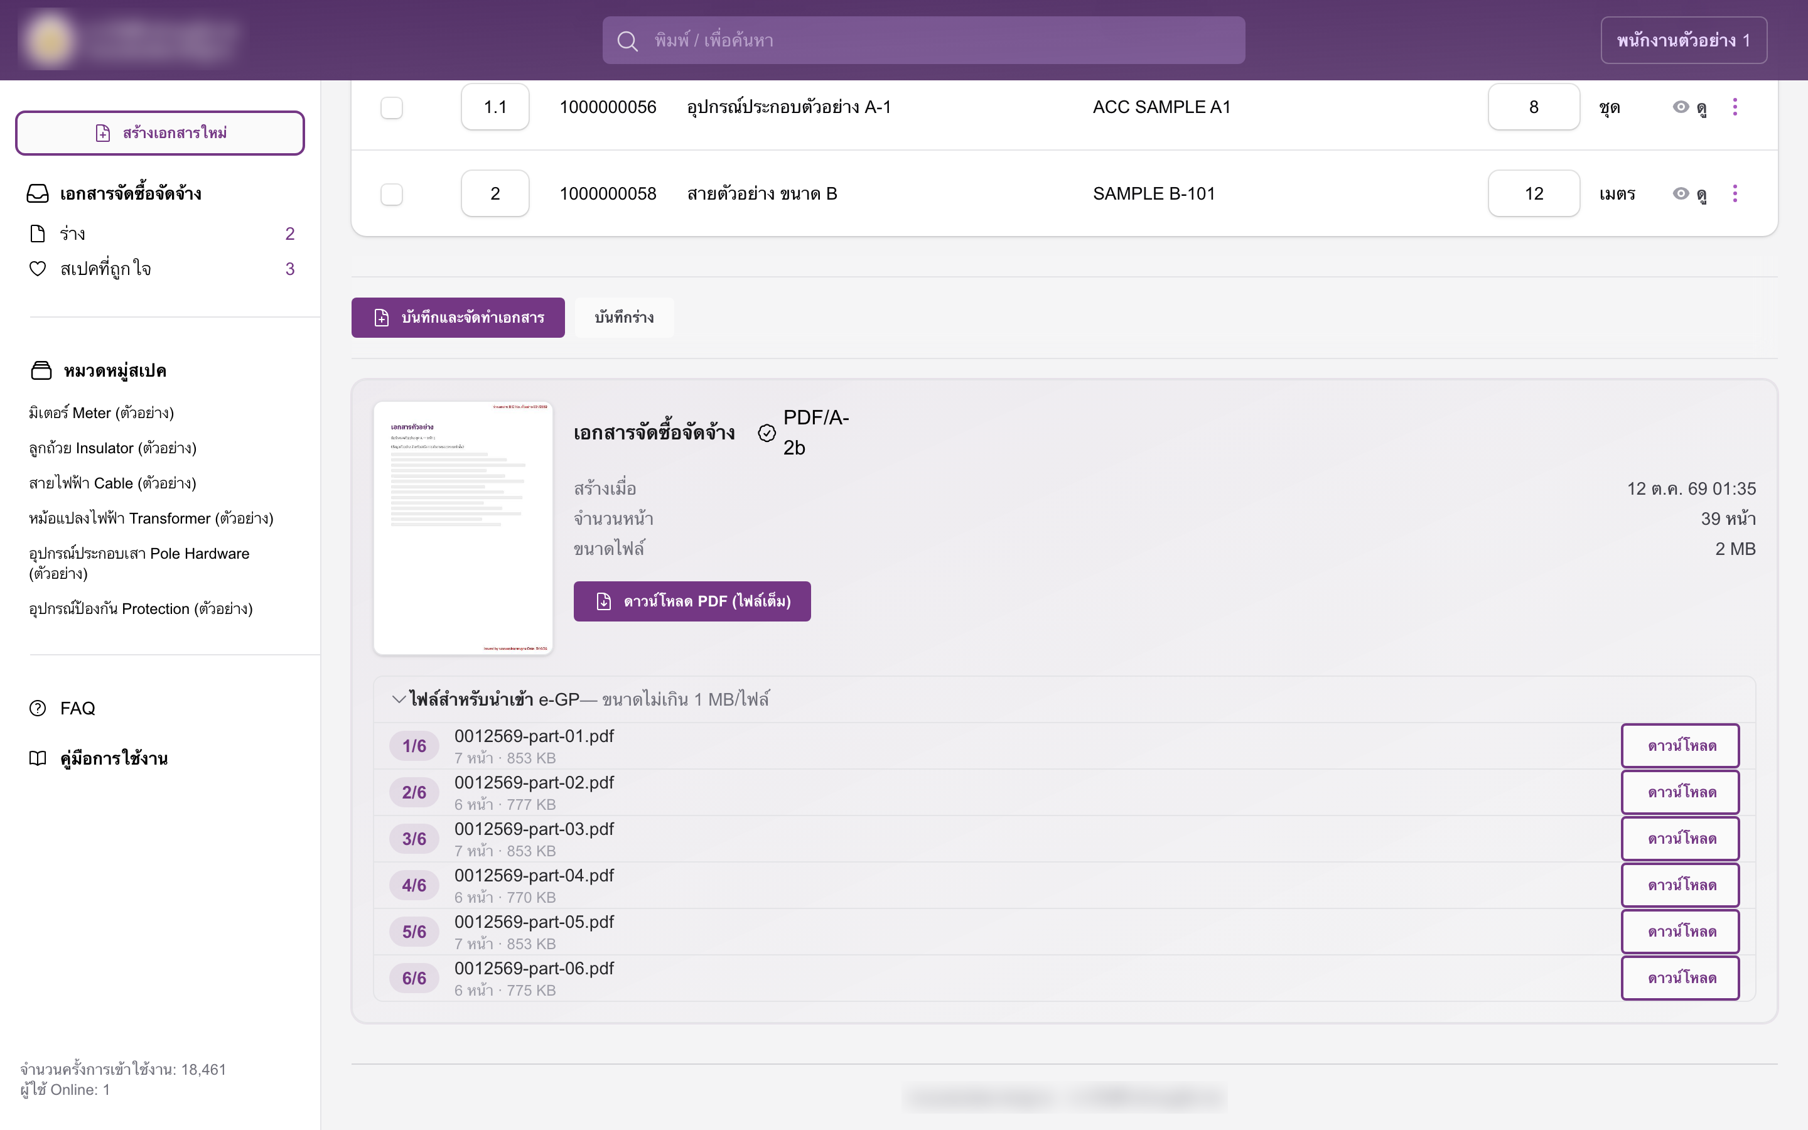Click the PDF/A-2b verified check icon

[x=767, y=433]
